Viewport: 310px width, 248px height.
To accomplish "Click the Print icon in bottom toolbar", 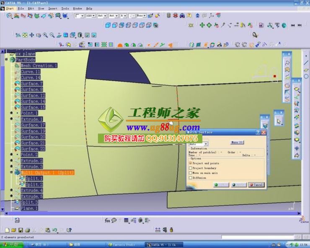I will tap(28, 230).
